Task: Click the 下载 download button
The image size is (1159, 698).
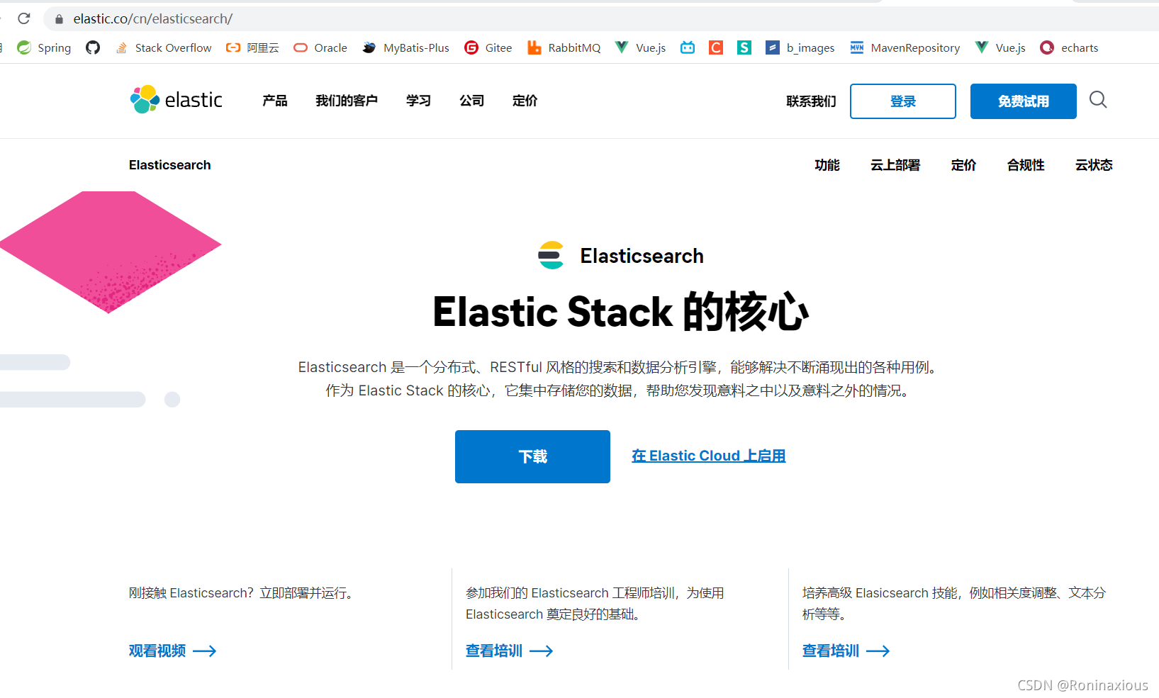Action: tap(532, 456)
